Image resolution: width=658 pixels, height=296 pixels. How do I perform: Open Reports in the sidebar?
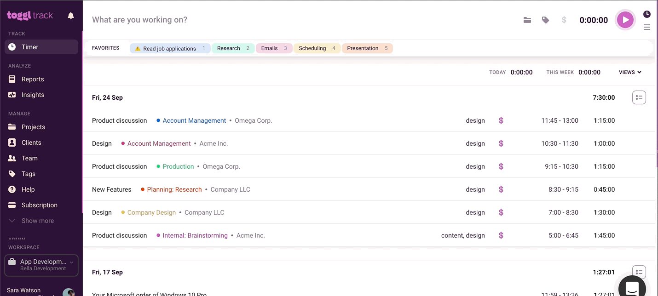click(33, 79)
